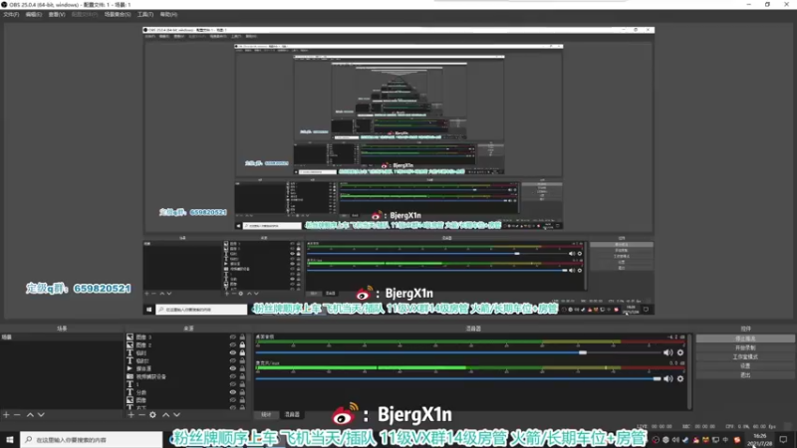Click the 停止推流 button
Image resolution: width=797 pixels, height=448 pixels.
(745, 338)
